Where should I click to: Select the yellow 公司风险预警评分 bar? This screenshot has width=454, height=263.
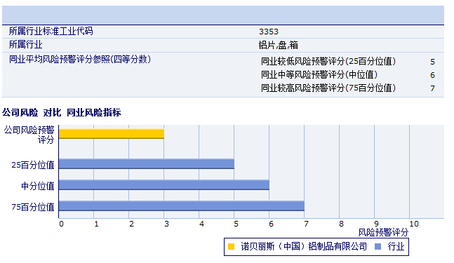(x=112, y=134)
